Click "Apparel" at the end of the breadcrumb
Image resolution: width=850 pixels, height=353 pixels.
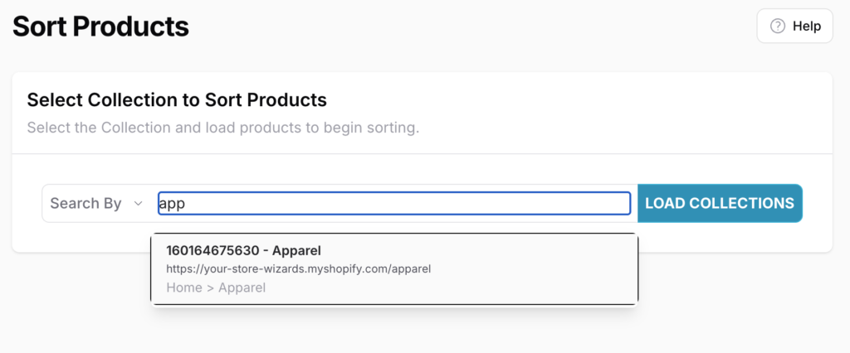[x=242, y=288]
